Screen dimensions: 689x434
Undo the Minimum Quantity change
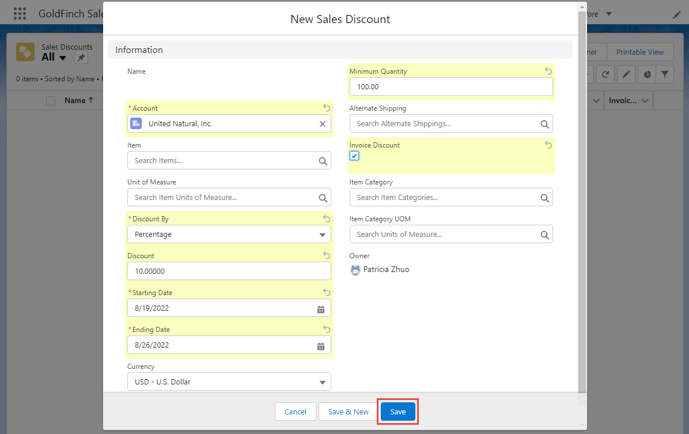548,71
